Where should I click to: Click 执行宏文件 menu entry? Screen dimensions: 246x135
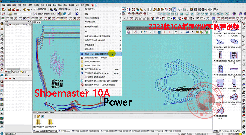101,9
